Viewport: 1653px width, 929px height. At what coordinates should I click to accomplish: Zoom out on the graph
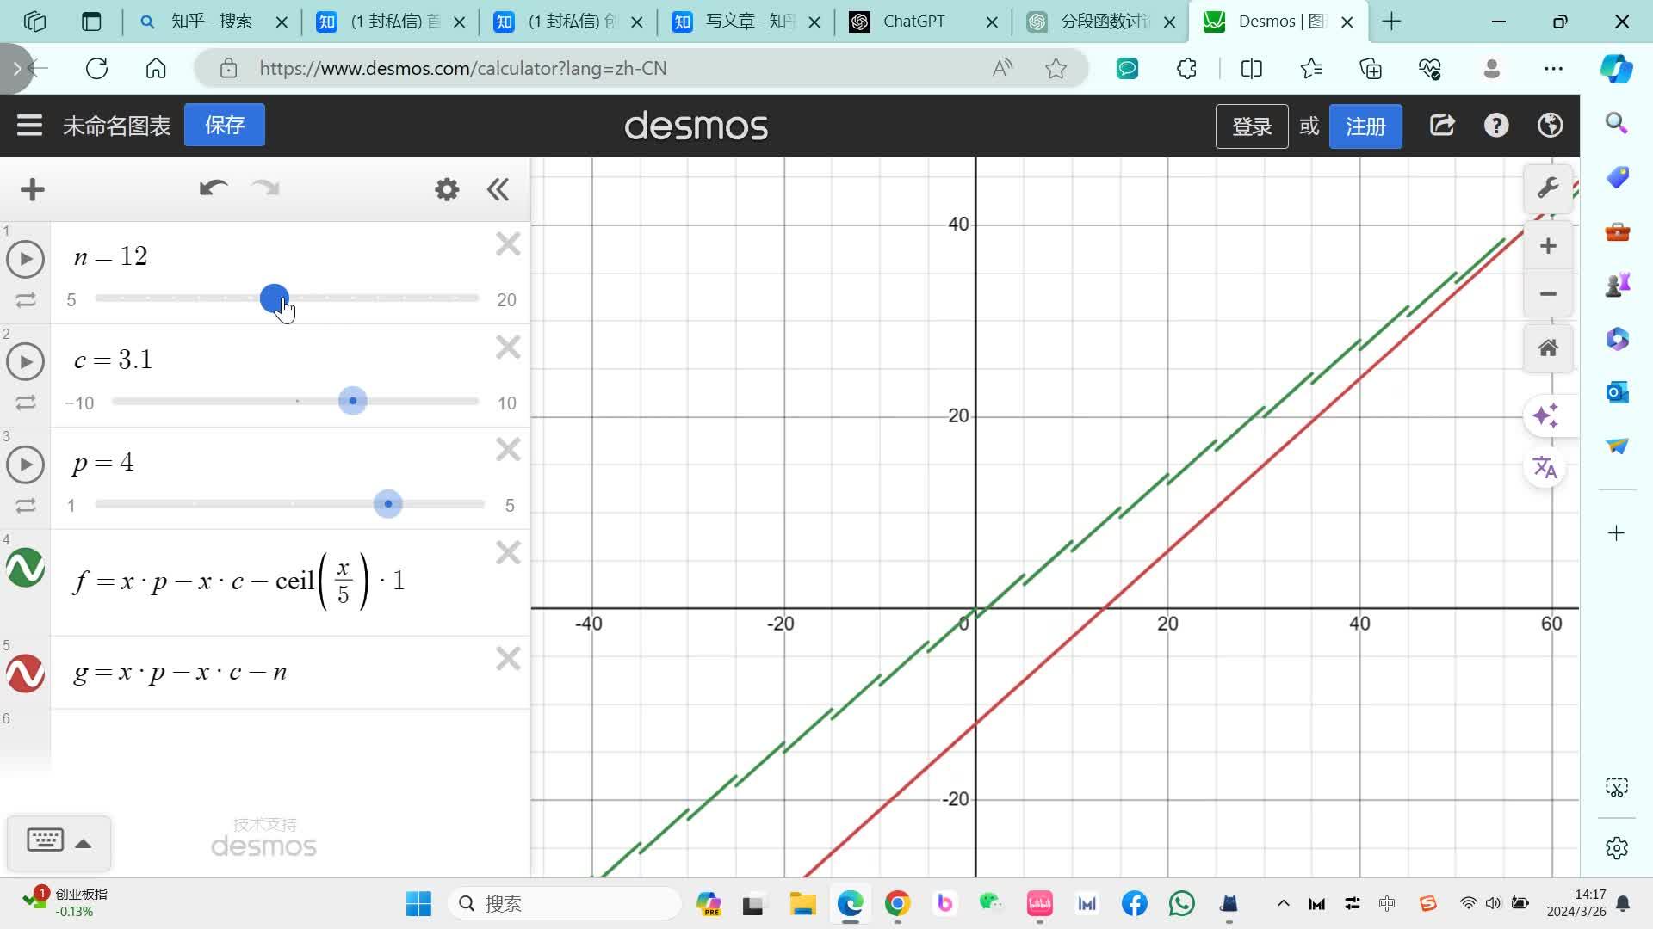(1548, 293)
